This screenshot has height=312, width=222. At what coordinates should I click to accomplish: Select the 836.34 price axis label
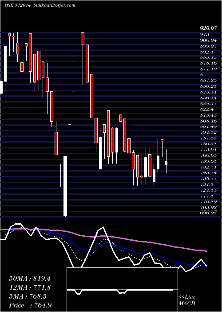208,98
